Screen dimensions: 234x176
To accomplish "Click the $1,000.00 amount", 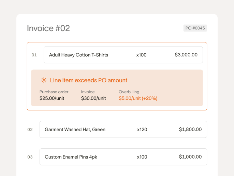I will (190, 157).
